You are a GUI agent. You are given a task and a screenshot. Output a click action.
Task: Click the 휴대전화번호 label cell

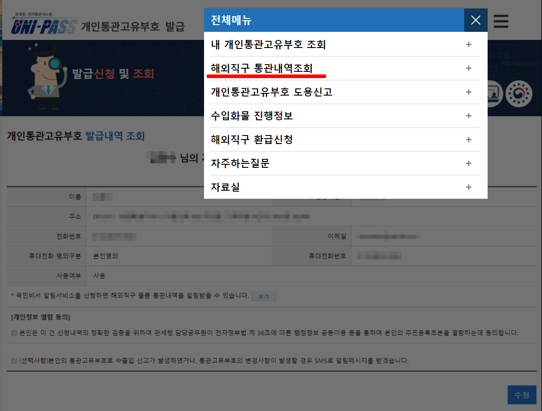coord(311,256)
